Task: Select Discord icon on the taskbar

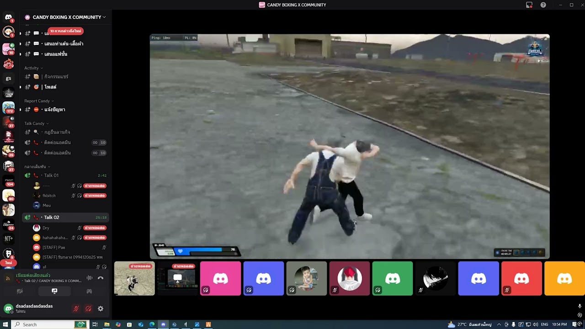Action: pos(163,324)
